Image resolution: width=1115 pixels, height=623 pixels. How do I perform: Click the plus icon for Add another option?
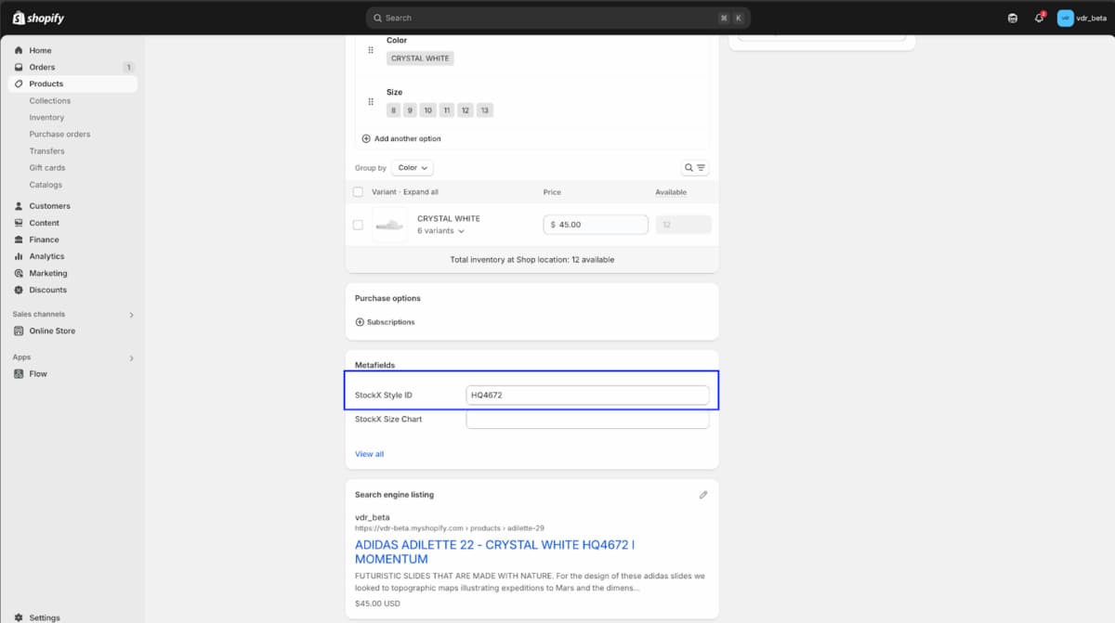click(366, 138)
